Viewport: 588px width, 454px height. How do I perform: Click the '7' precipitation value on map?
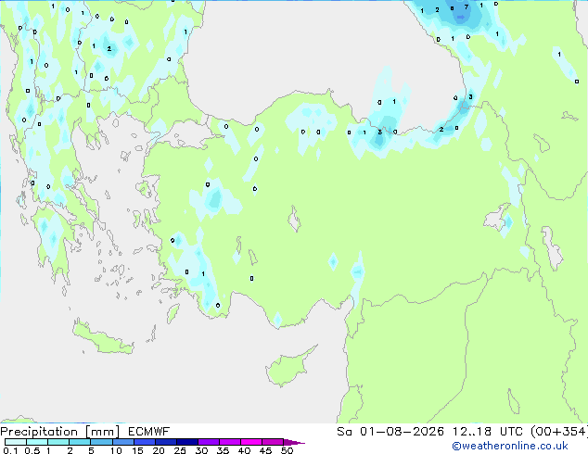(x=467, y=6)
